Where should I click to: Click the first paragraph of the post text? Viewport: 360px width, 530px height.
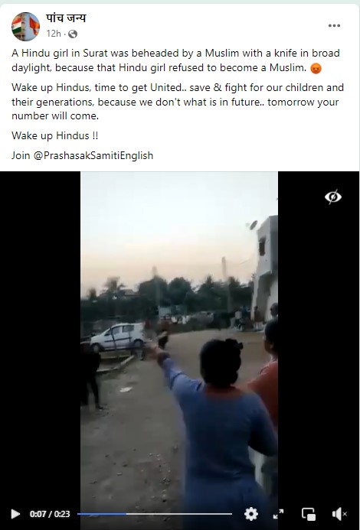click(x=175, y=60)
